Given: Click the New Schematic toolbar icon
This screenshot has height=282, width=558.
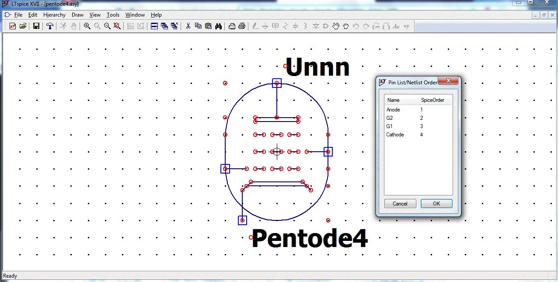Looking at the screenshot, I should coord(13,26).
